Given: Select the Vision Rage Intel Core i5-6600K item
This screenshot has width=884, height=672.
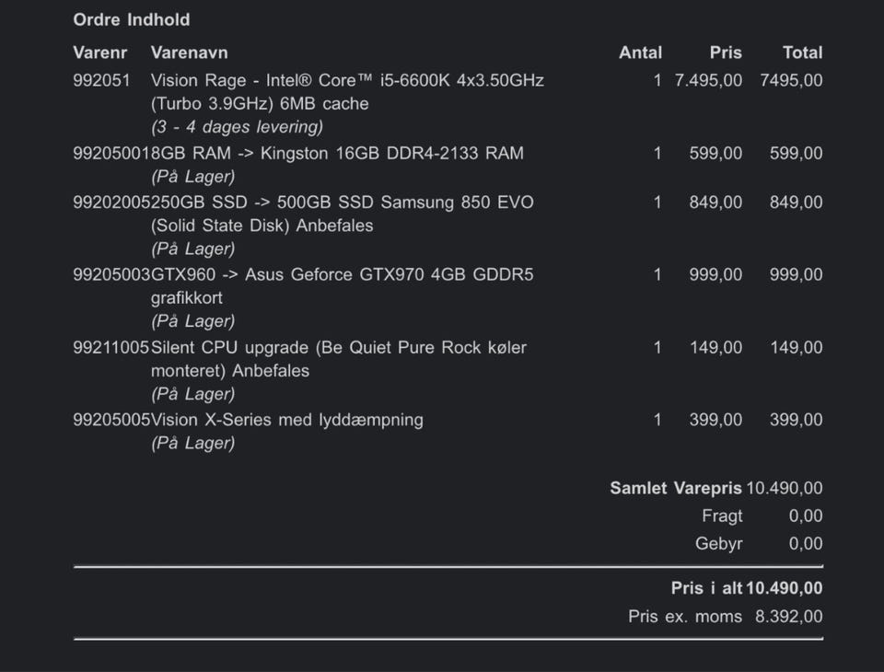Looking at the screenshot, I should pyautogui.click(x=347, y=80).
